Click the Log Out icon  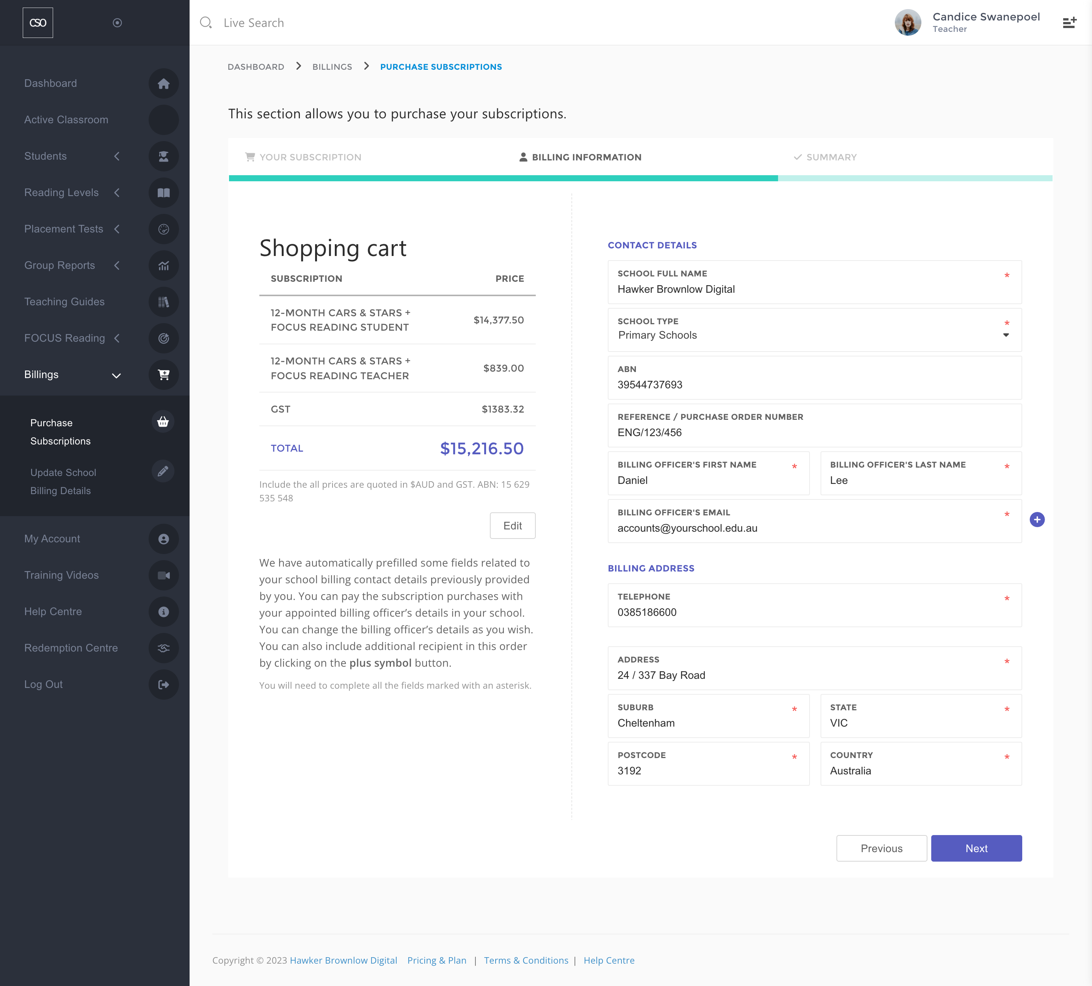(x=163, y=684)
